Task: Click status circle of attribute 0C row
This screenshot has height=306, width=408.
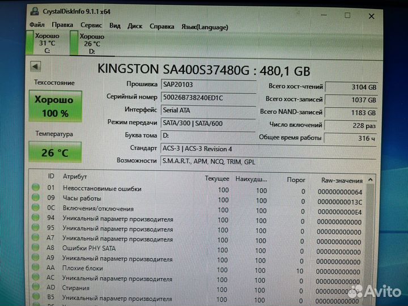Action: (36, 207)
